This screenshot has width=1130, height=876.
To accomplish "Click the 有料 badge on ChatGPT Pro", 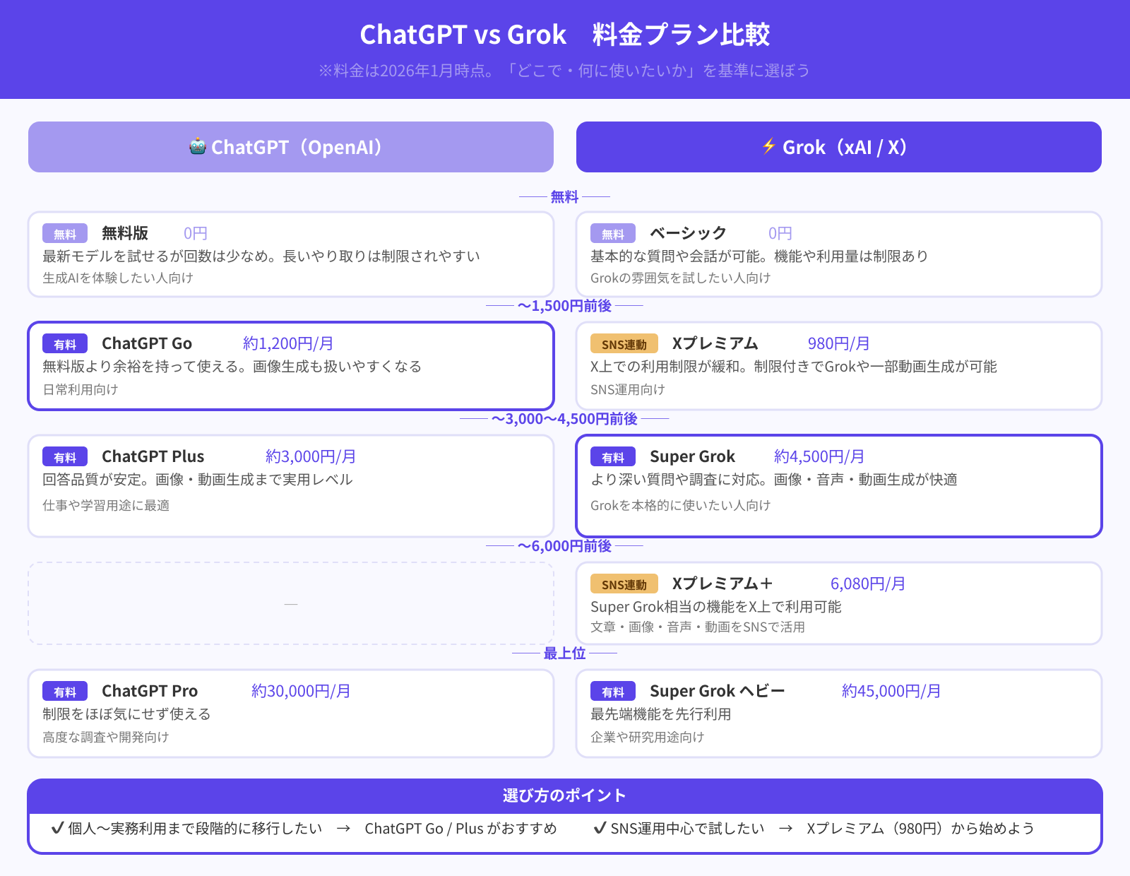I will tap(64, 691).
